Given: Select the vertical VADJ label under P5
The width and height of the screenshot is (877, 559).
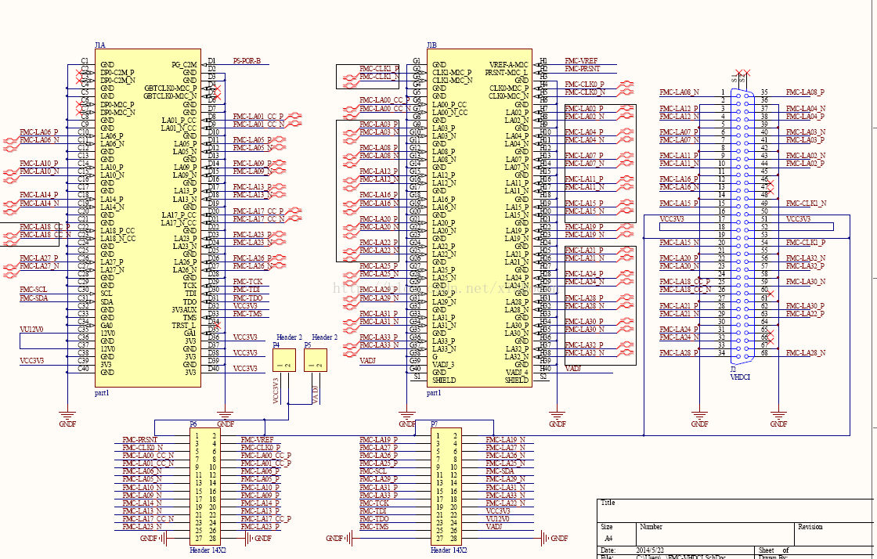Looking at the screenshot, I should 315,394.
